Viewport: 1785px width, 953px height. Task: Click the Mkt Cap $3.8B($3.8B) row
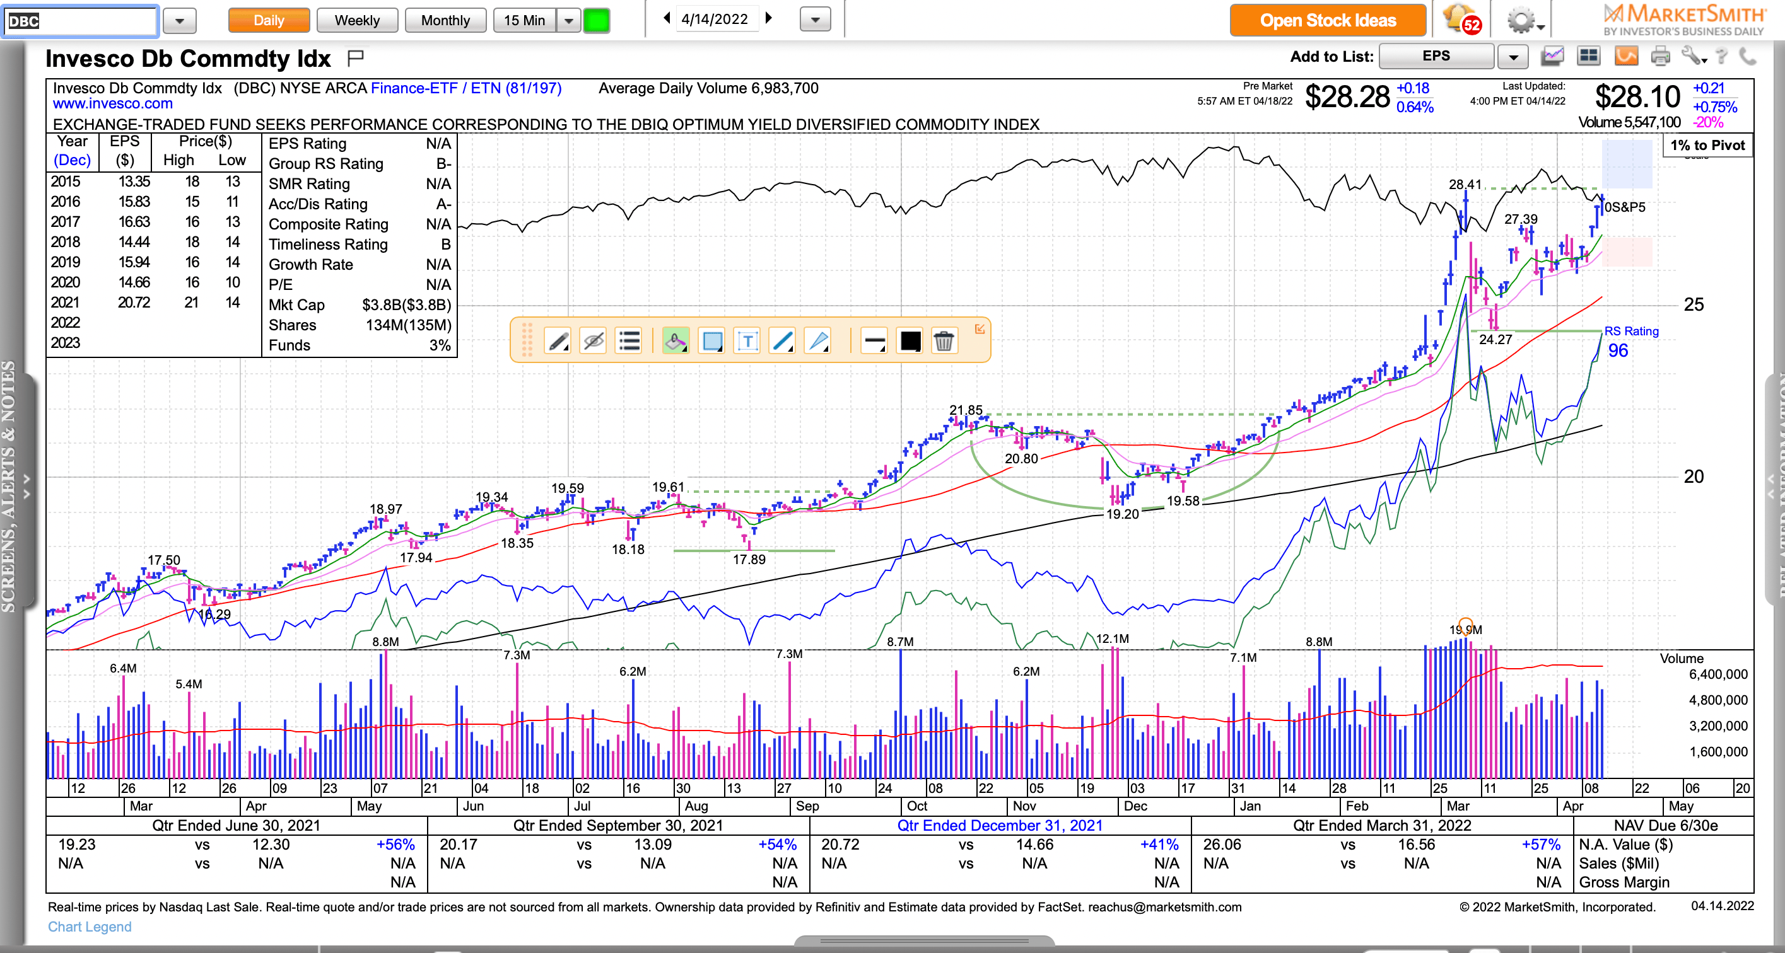360,304
